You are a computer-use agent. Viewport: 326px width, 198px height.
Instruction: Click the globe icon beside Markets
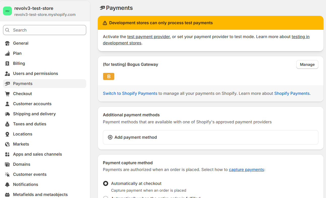click(x=7, y=144)
